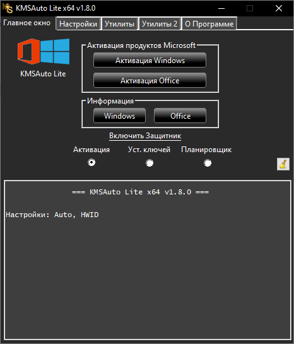Select the Планировщик radio button
Image resolution: width=294 pixels, height=344 pixels.
click(x=208, y=163)
